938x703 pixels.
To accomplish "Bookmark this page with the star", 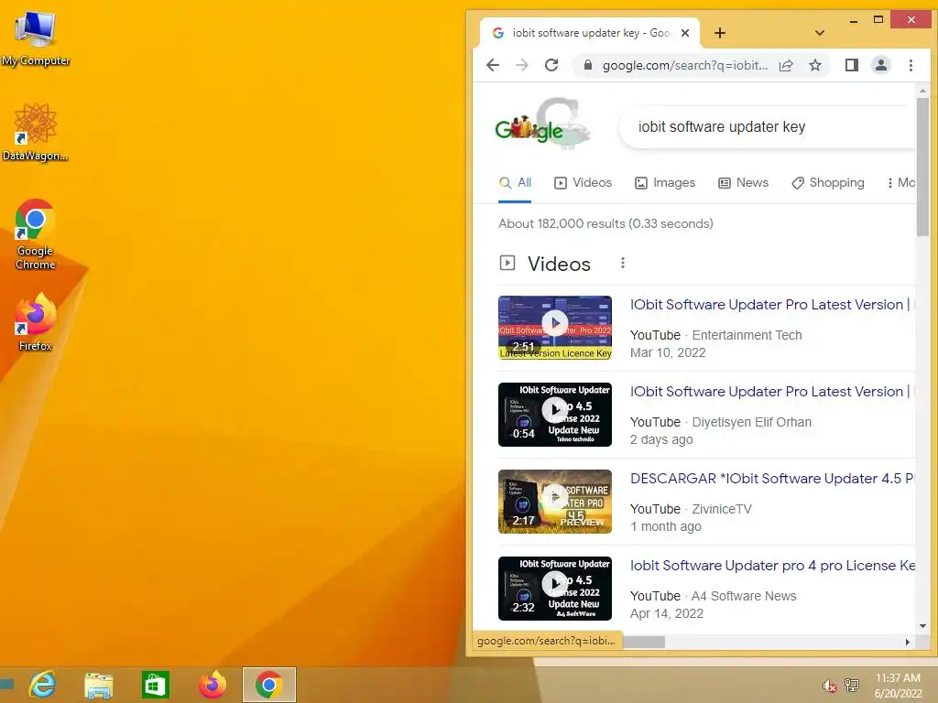I will (814, 65).
